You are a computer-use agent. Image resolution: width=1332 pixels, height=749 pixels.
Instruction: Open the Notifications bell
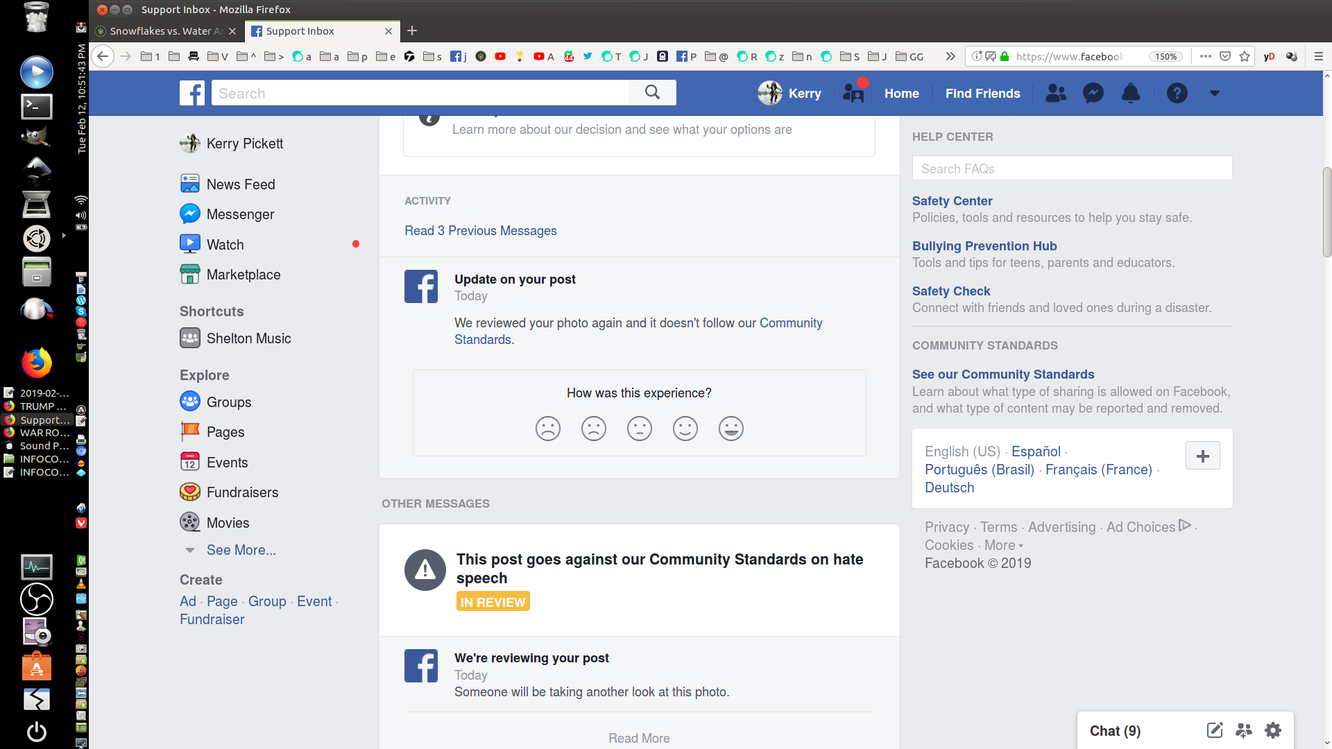(x=1131, y=93)
